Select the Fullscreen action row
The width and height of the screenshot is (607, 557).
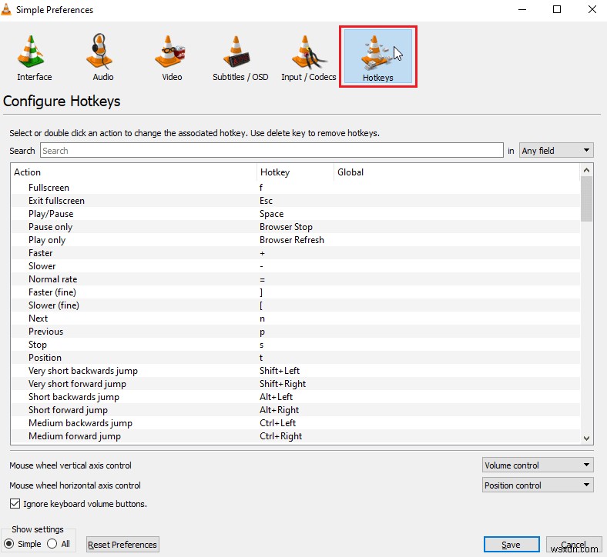(296, 188)
